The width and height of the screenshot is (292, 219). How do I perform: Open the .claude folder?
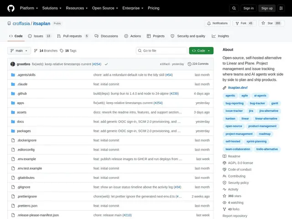point(22,84)
